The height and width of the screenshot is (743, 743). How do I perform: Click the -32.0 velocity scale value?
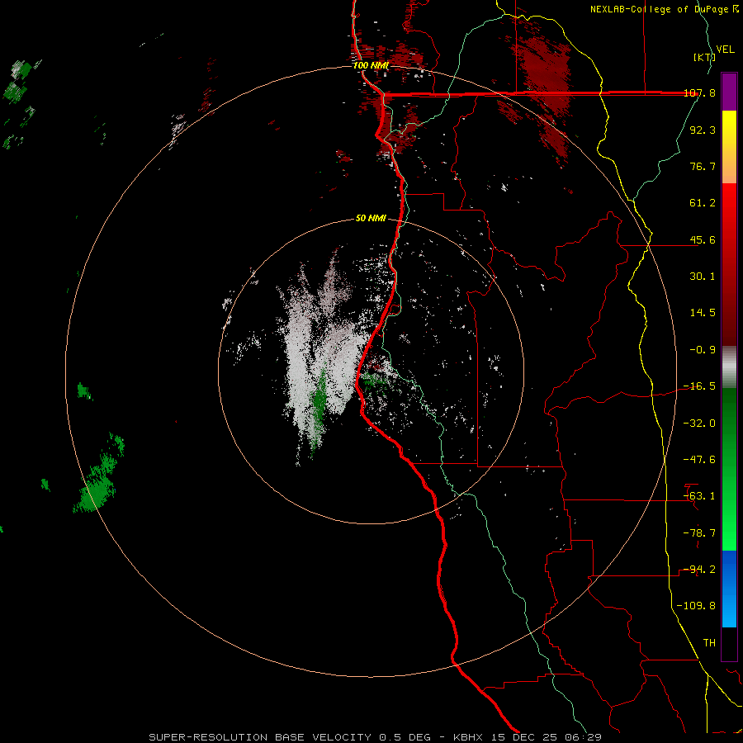[x=699, y=424]
